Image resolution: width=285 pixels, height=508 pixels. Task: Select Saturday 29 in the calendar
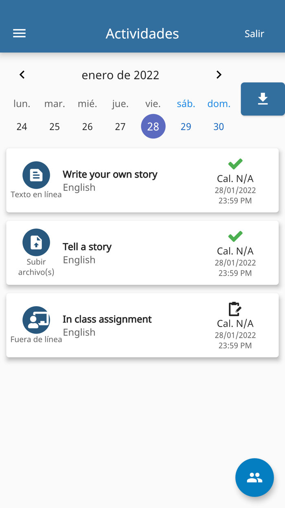pos(186,127)
